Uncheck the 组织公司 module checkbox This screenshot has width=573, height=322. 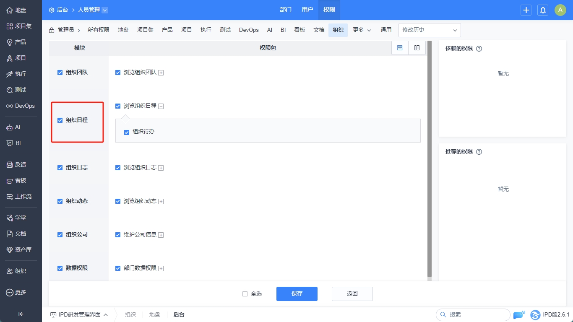click(x=60, y=235)
